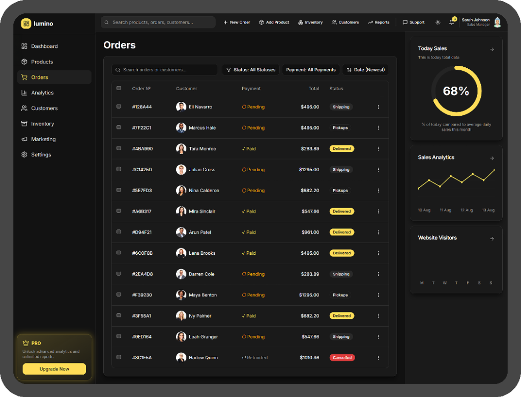Expand the Payment: All Payments filter
Image resolution: width=521 pixels, height=397 pixels.
click(310, 70)
